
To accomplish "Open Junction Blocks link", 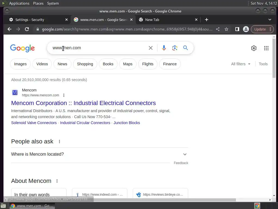I will (x=127, y=123).
